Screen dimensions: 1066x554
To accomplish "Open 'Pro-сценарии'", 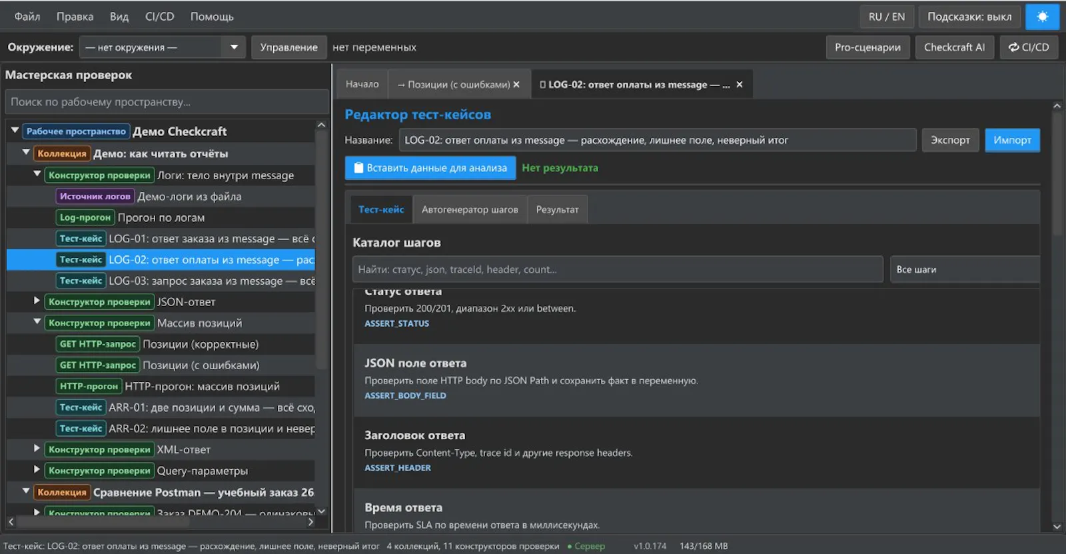I will (867, 47).
